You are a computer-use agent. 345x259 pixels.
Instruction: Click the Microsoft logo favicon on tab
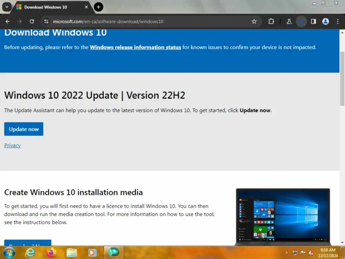[x=19, y=7]
